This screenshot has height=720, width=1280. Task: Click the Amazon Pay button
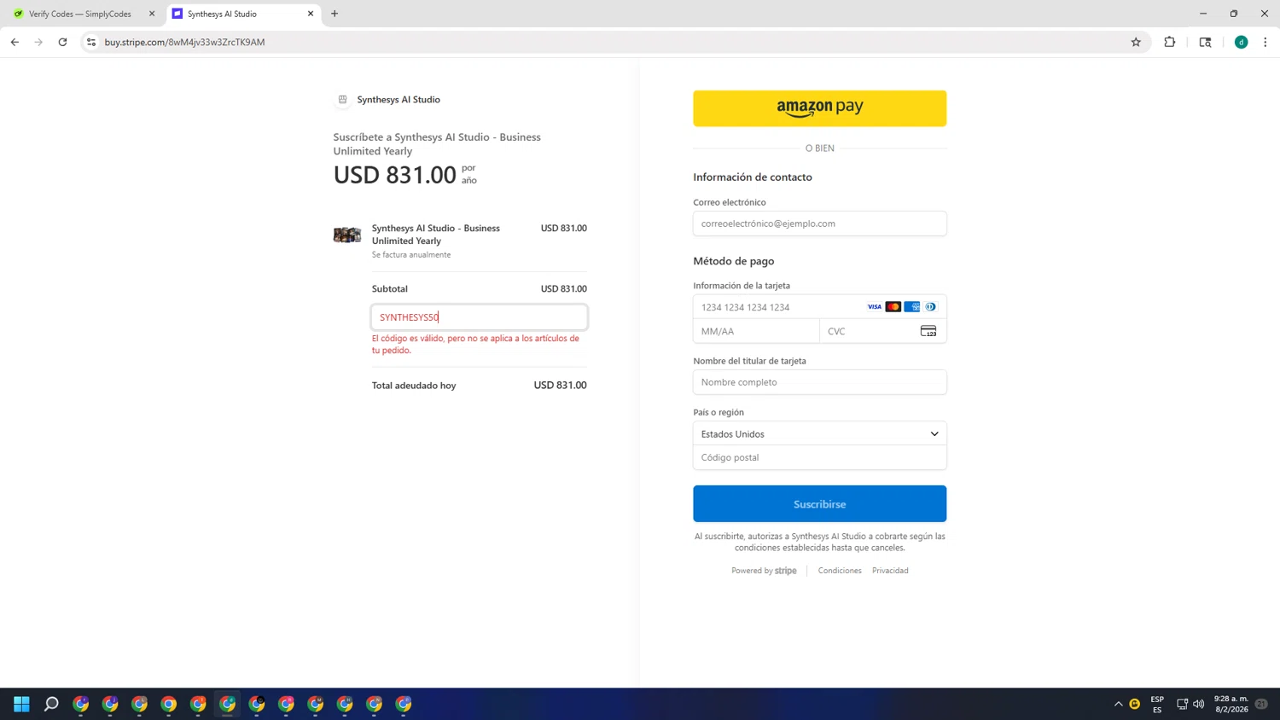pos(819,108)
